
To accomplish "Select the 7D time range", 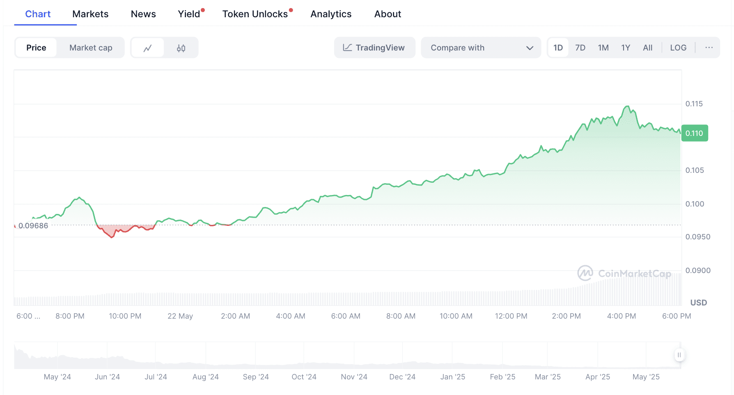I will 580,48.
